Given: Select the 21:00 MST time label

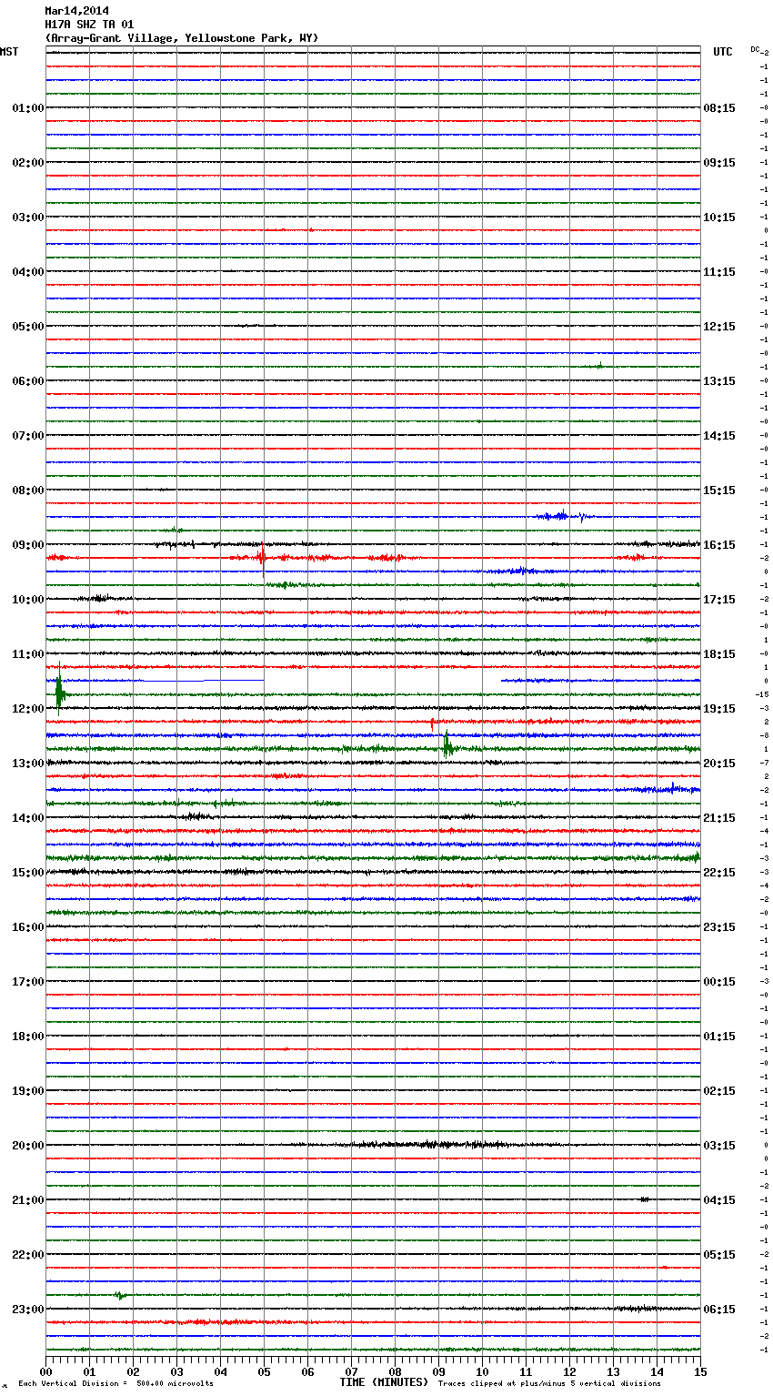Looking at the screenshot, I should click(x=28, y=1200).
